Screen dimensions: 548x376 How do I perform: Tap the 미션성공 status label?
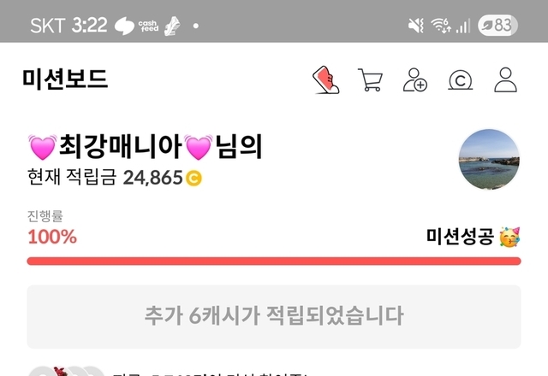coord(460,237)
